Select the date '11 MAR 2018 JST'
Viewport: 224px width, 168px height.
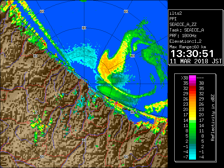196,61
